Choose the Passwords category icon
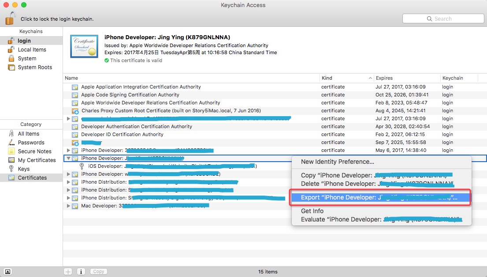The image size is (487, 277). pyautogui.click(x=11, y=142)
